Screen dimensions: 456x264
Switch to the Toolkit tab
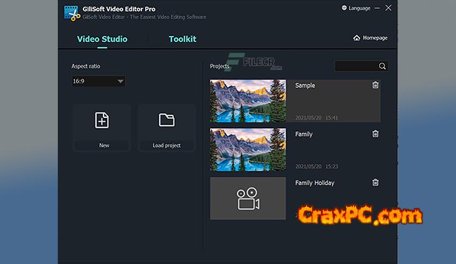click(x=182, y=39)
